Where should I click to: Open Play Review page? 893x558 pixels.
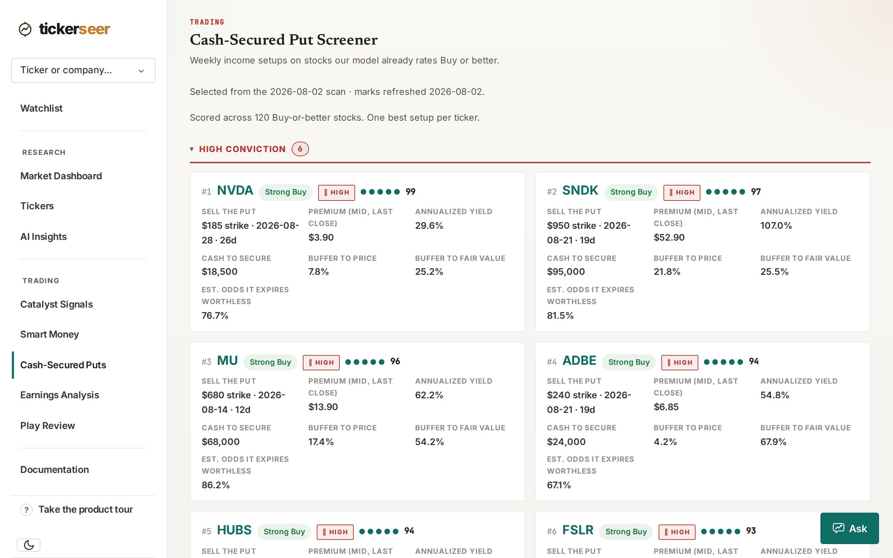point(47,425)
